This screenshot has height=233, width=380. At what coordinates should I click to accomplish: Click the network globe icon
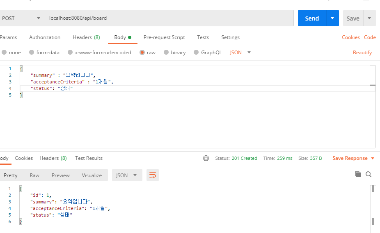(x=206, y=158)
